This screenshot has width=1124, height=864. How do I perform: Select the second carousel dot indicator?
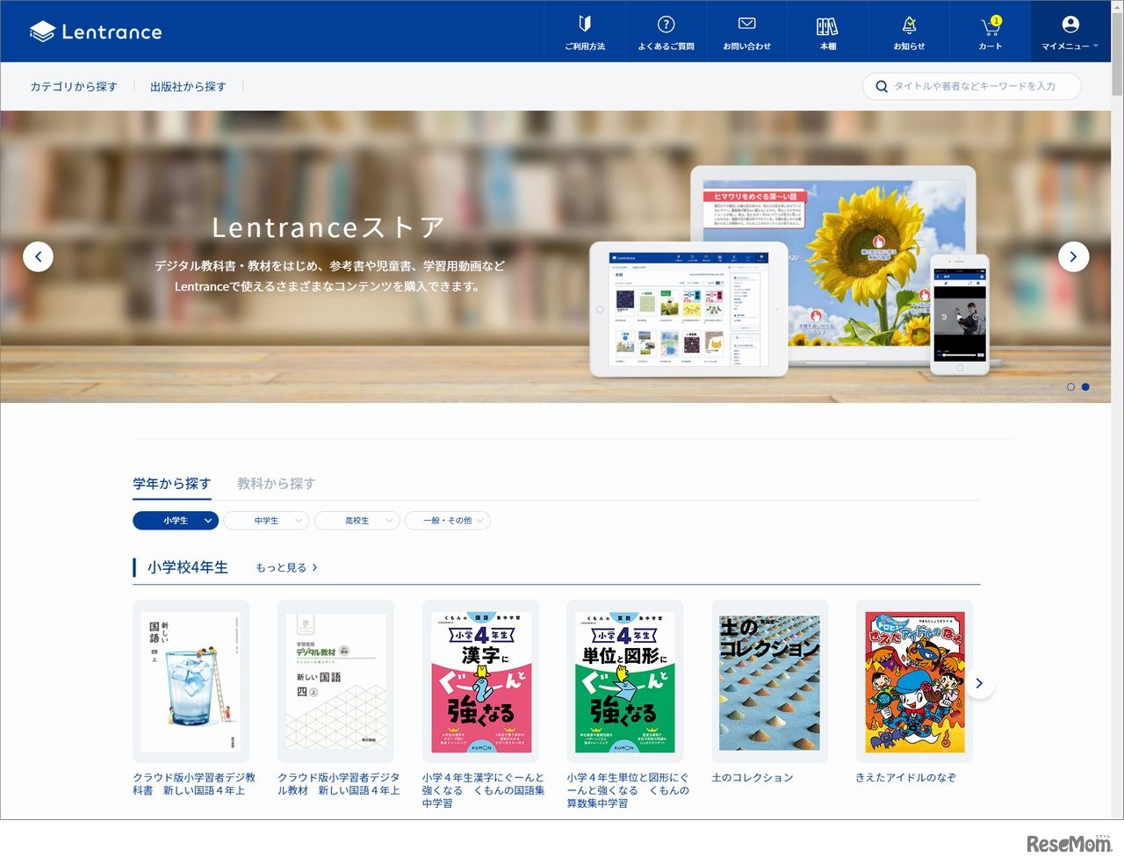click(1085, 386)
